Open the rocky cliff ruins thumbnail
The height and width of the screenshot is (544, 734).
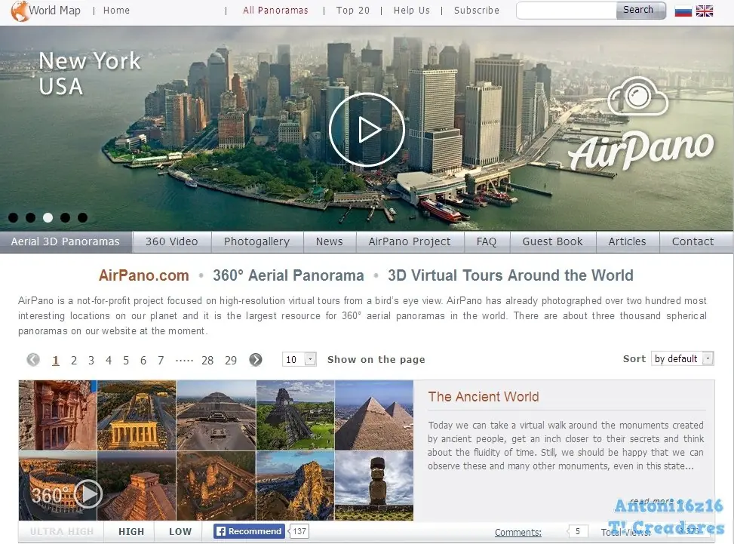coord(296,486)
